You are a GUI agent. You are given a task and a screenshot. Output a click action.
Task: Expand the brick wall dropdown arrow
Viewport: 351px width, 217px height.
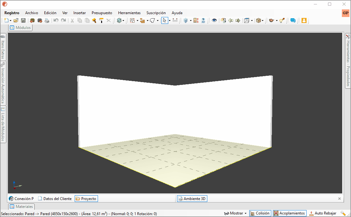tap(147, 20)
